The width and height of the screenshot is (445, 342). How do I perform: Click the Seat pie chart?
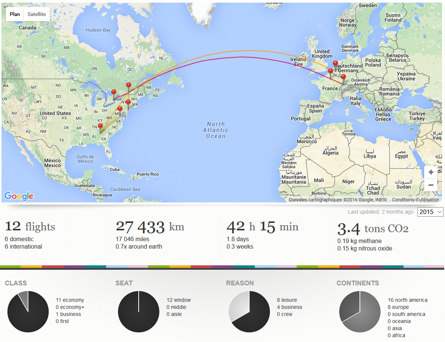point(139,311)
